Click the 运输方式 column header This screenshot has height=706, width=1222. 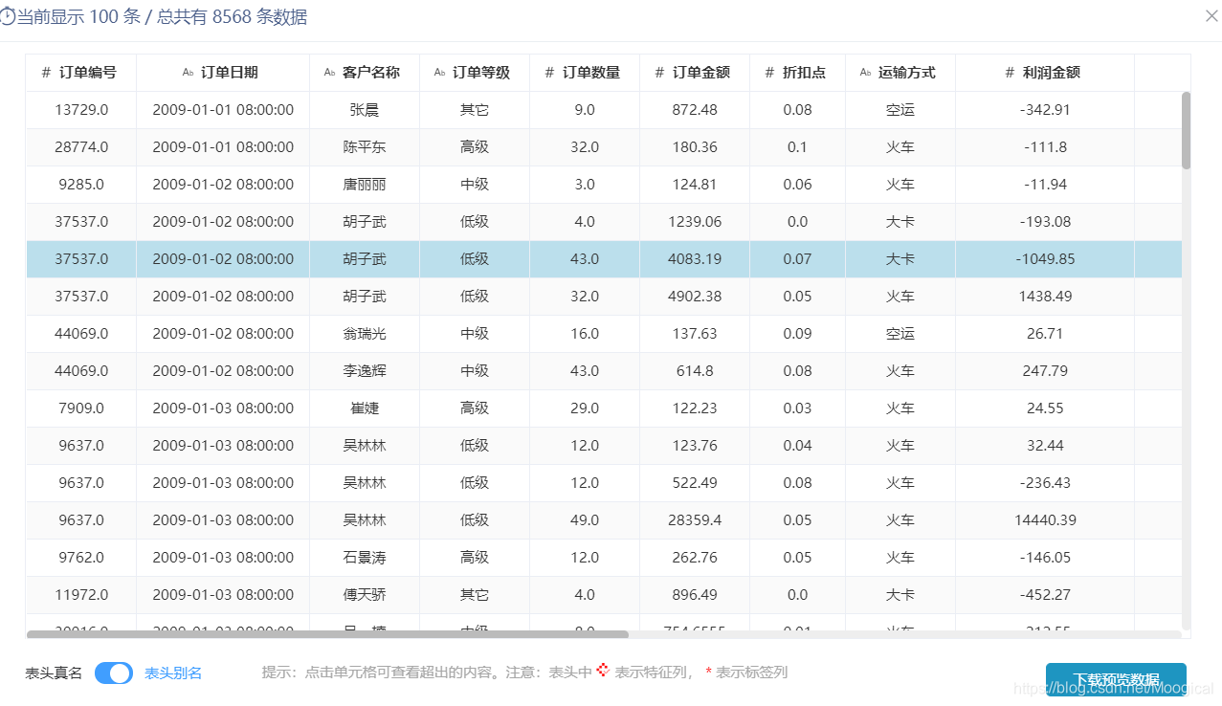pos(900,73)
